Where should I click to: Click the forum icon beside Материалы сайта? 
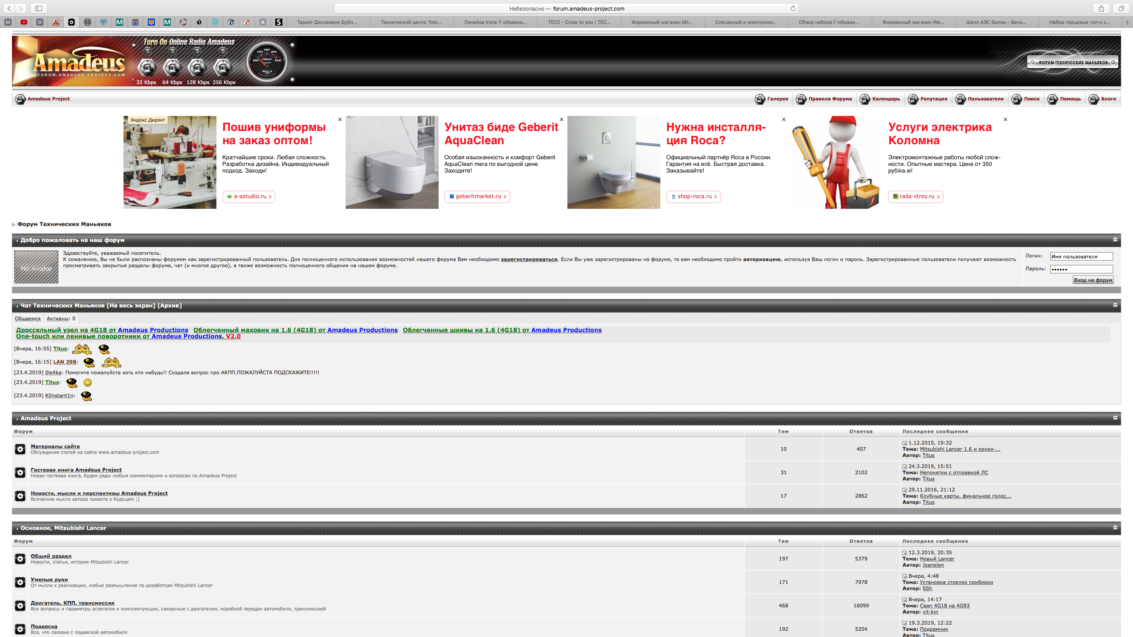coord(20,449)
